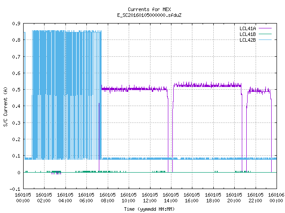Click the y-axis tick value 0.9

pyautogui.click(x=16, y=24)
